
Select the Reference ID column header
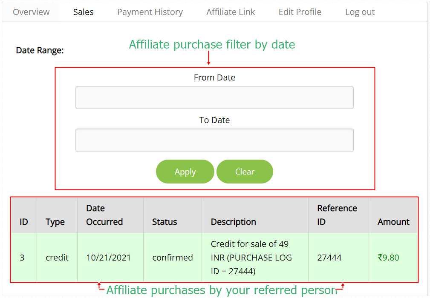pos(337,215)
